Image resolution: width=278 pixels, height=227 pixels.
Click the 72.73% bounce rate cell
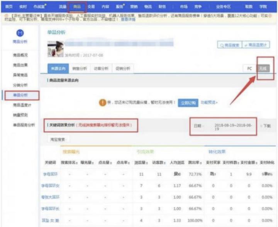[x=195, y=174]
